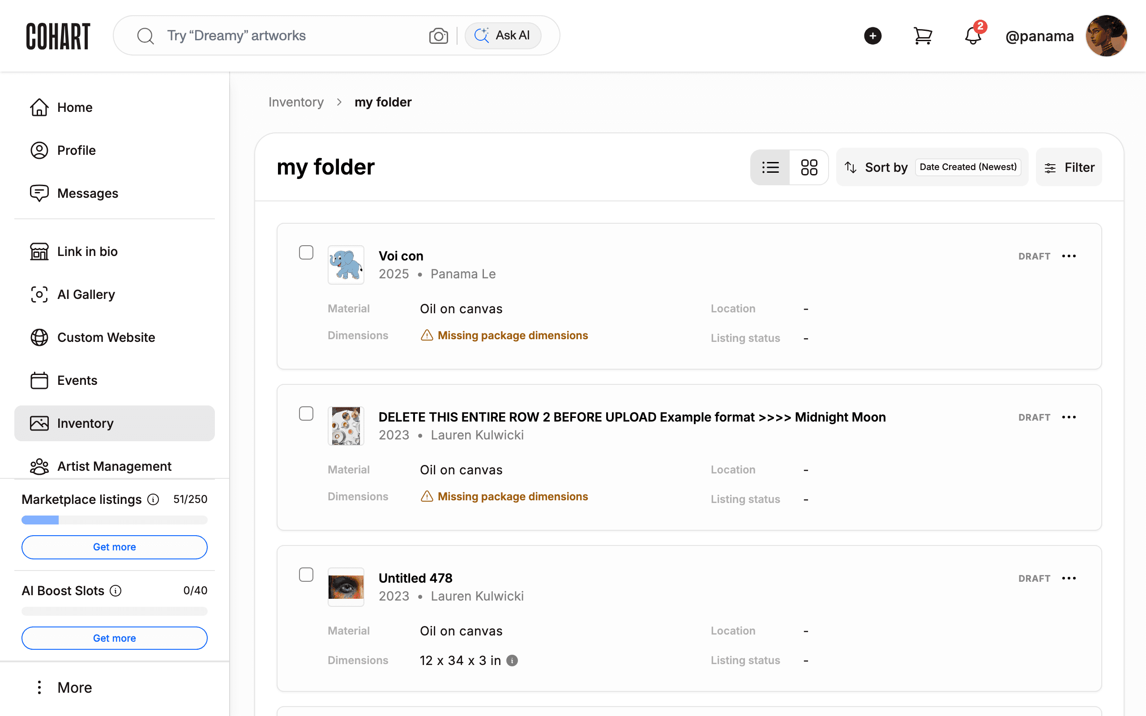This screenshot has width=1146, height=716.
Task: Click Voi con missing dimensions warning icon
Action: coord(427,335)
